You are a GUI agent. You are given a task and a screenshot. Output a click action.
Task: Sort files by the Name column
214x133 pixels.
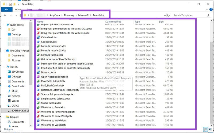40,22
